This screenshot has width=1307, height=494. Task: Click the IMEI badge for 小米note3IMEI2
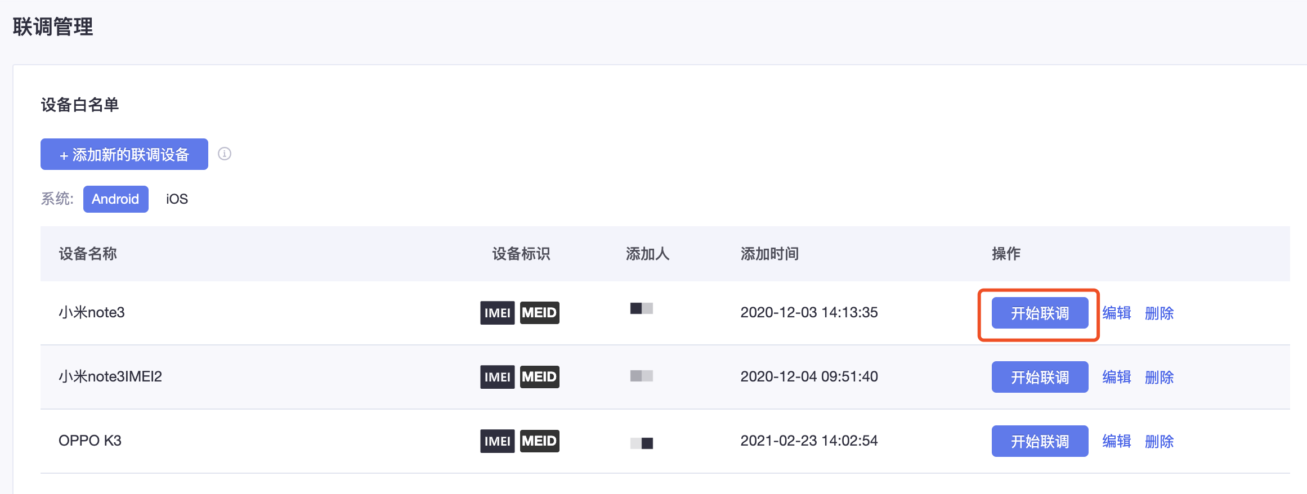click(497, 377)
